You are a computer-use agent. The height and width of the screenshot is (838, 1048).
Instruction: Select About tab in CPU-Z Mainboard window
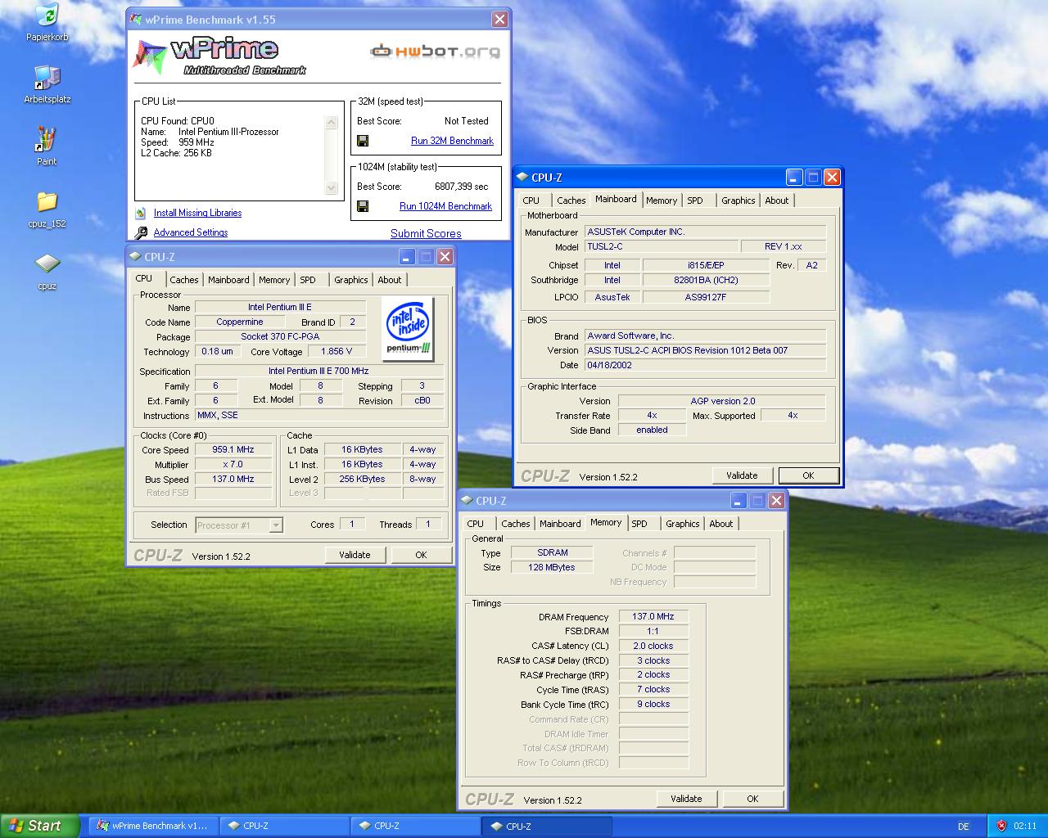[777, 200]
